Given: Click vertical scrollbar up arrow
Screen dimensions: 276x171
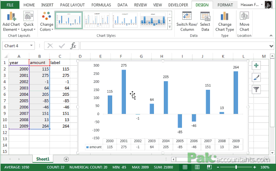Looking at the screenshot, I should (272, 56).
